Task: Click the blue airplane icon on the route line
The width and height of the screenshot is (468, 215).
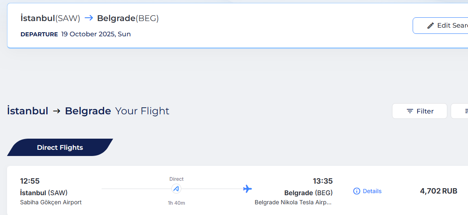Action: [x=247, y=189]
